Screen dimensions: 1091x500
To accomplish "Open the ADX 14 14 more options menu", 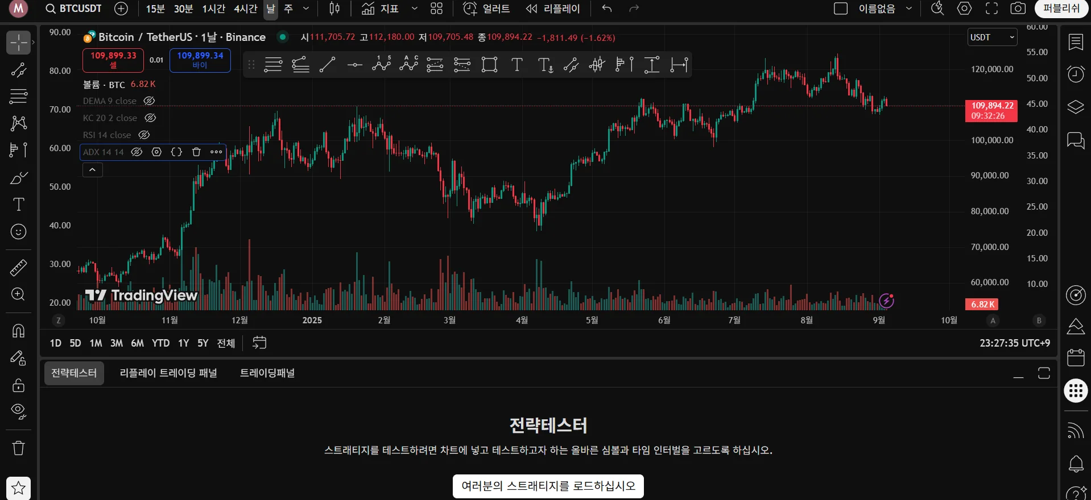I will coord(216,152).
